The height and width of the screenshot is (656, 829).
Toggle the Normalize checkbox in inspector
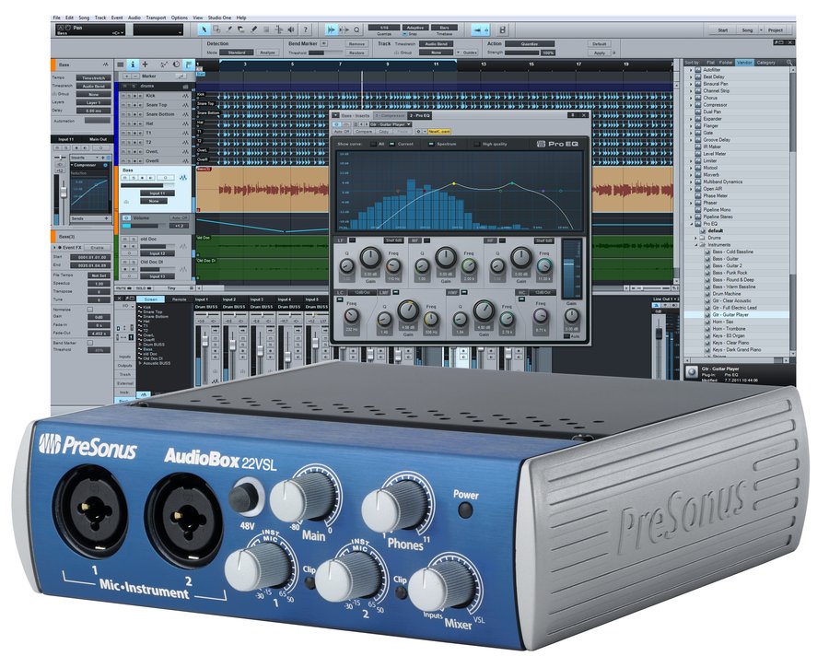coord(90,310)
